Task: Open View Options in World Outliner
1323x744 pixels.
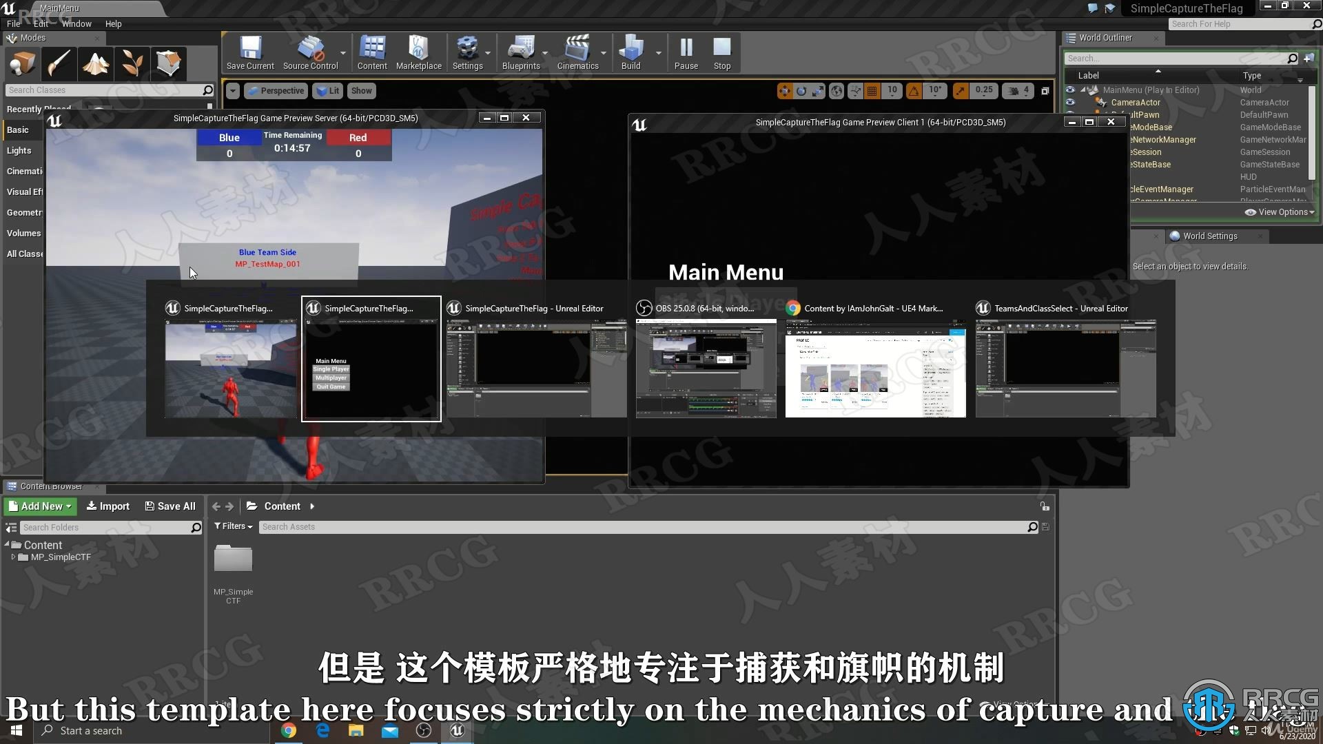Action: pos(1280,212)
